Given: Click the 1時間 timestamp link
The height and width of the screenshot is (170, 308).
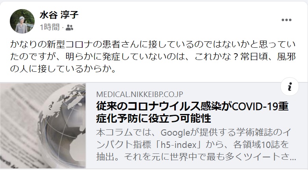Looking at the screenshot, I should [x=50, y=27].
